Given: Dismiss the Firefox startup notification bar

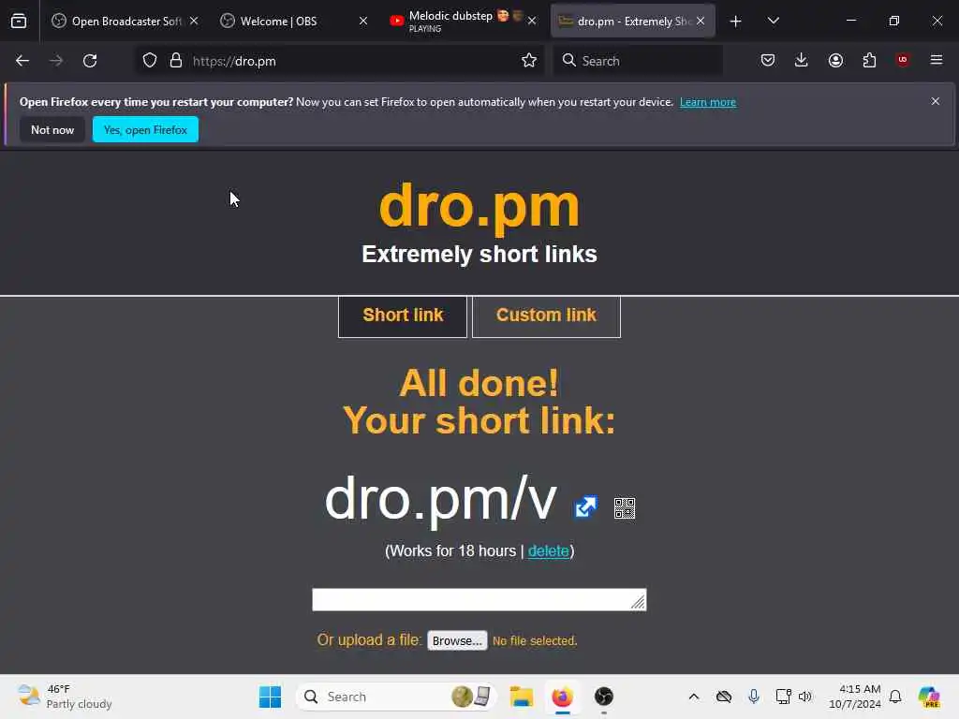Looking at the screenshot, I should coord(936,101).
